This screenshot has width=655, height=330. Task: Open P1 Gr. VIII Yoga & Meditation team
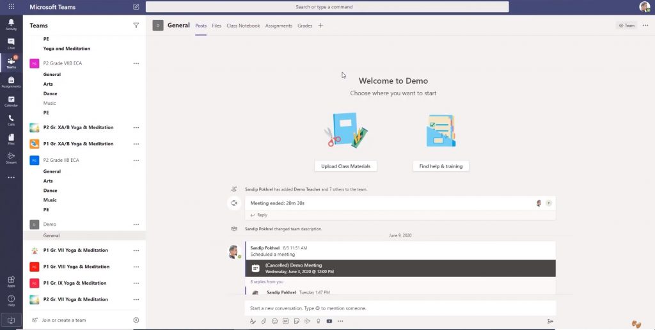coord(76,267)
